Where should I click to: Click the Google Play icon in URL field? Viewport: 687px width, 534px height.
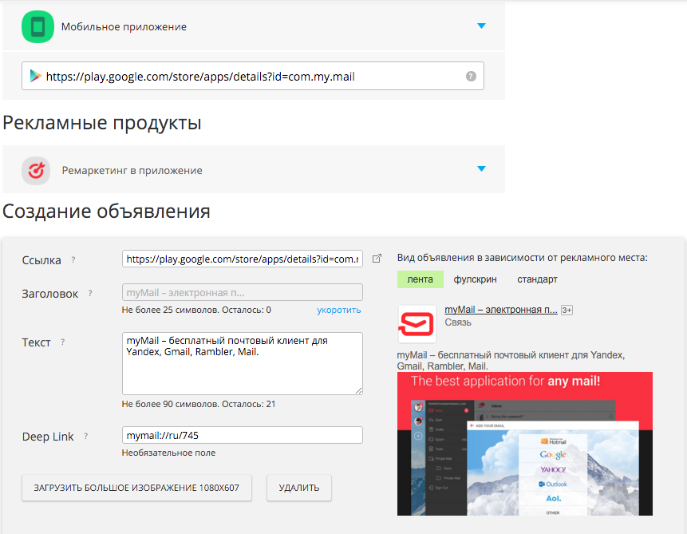point(35,77)
